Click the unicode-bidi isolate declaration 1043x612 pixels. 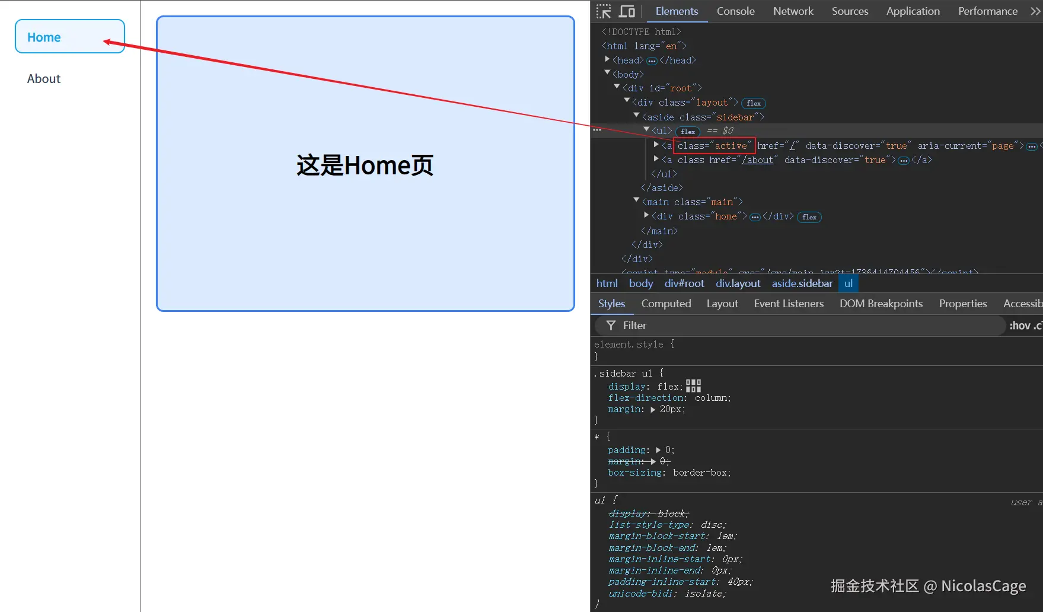[x=667, y=594]
